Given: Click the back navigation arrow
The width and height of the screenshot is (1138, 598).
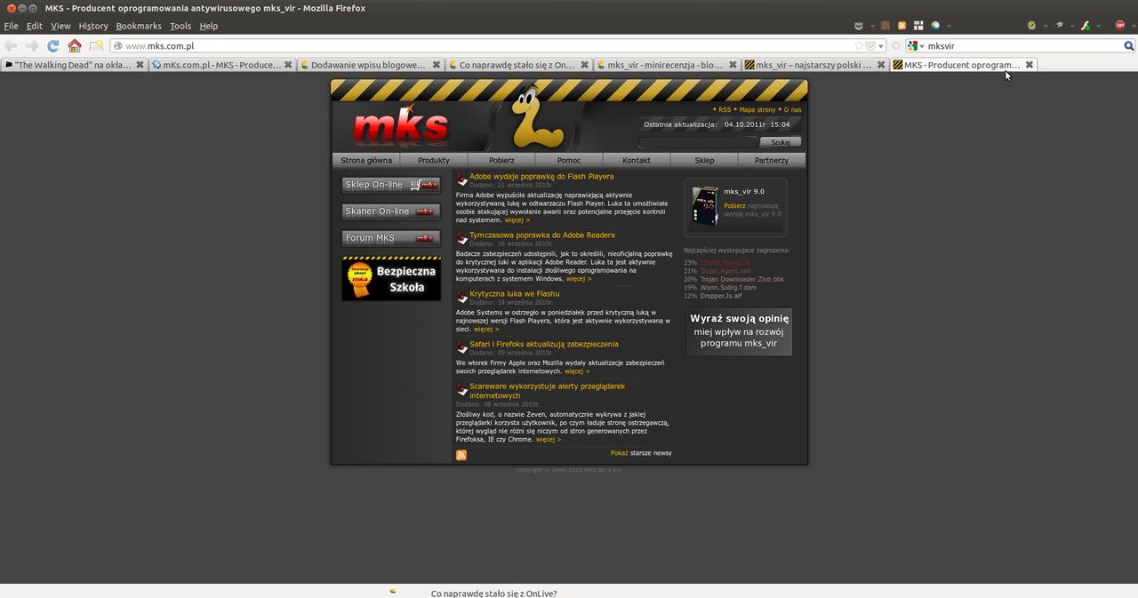Looking at the screenshot, I should (11, 45).
